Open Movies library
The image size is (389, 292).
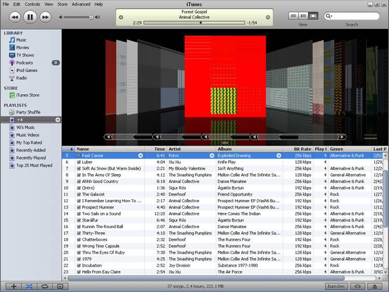tap(23, 47)
